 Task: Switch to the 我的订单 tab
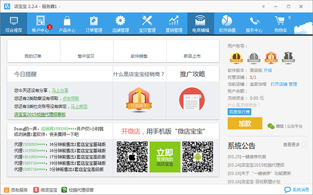pos(34,51)
